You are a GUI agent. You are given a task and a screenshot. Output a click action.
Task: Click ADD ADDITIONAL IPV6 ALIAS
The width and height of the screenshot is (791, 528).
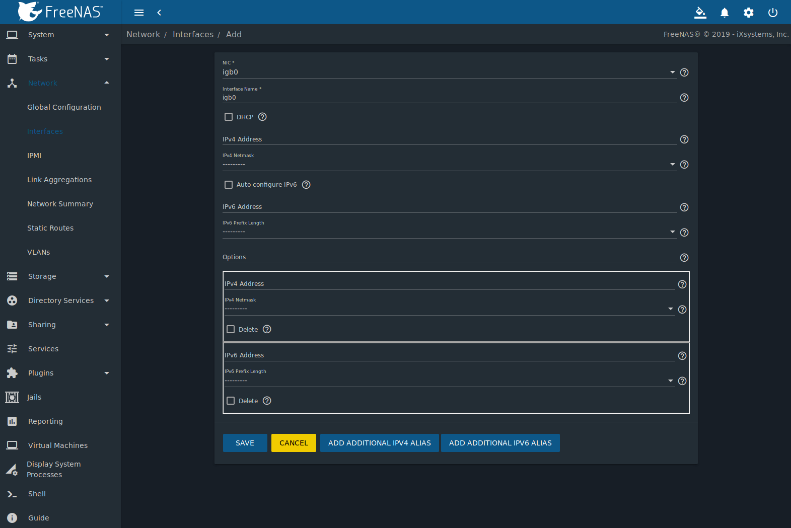500,443
